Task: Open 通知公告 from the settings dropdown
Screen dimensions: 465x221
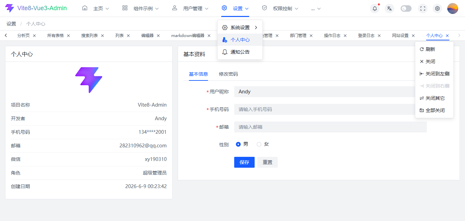Action: point(240,52)
